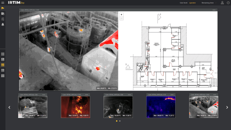231x130 pixels.
Task: Open alarm notifications bell icon
Action: 3,24
